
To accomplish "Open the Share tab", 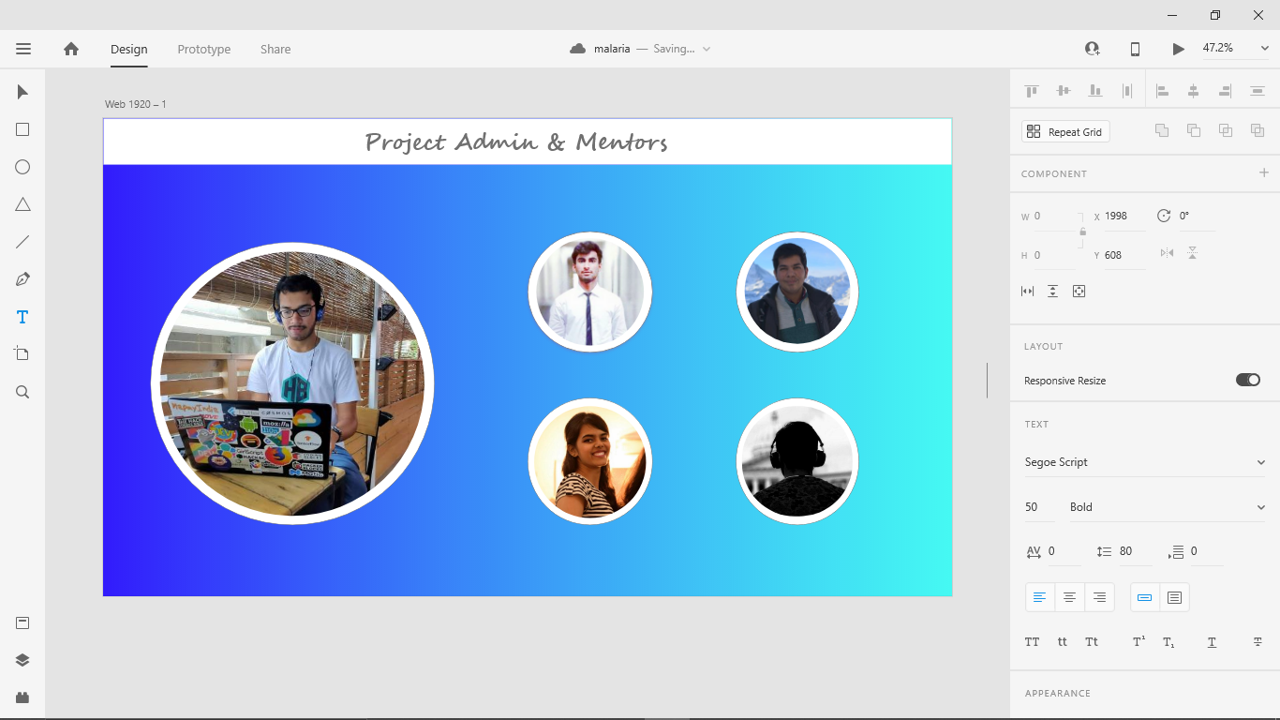I will (275, 49).
